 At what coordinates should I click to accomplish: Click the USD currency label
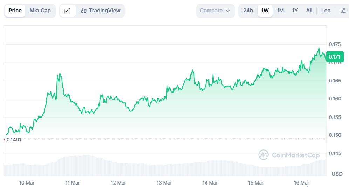[x=337, y=174]
